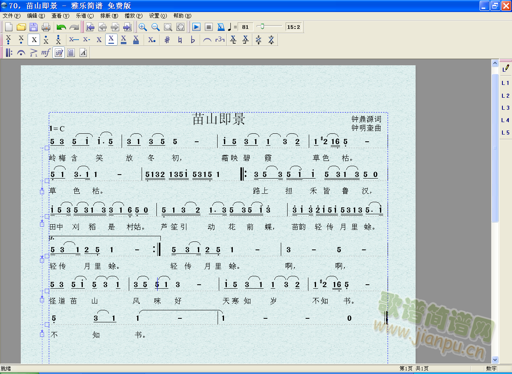Image resolution: width=512 pixels, height=374 pixels.
Task: Click the metronome icon
Action: point(221,27)
